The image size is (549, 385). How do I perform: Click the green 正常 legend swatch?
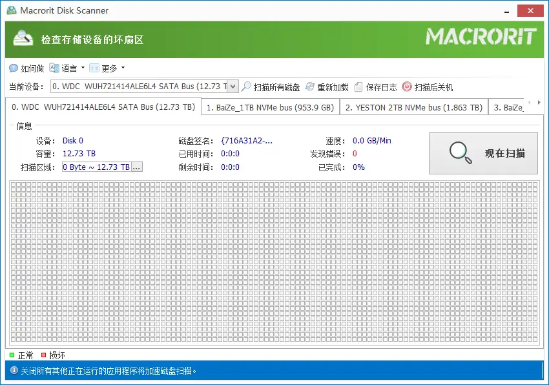tap(12, 355)
